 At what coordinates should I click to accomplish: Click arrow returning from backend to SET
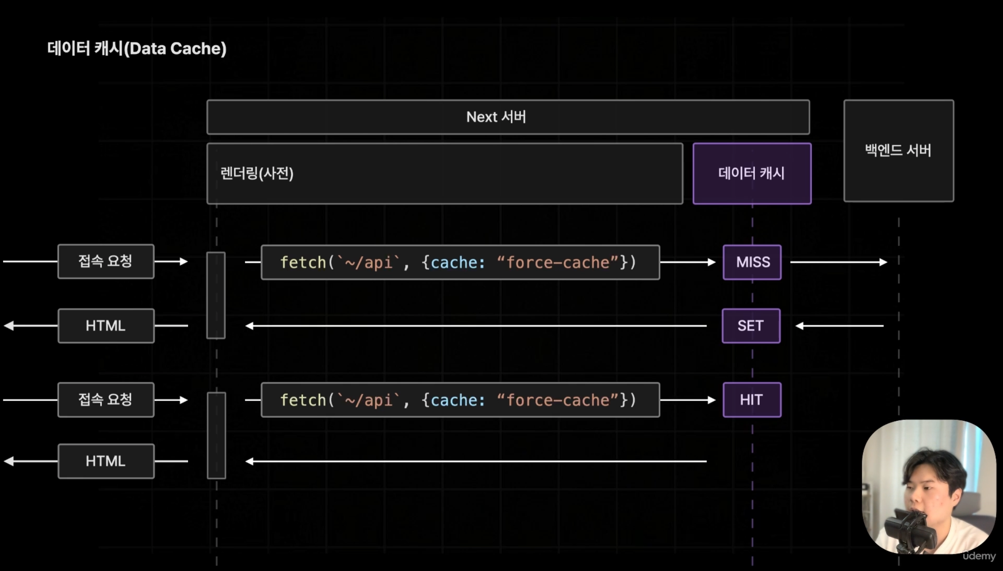(x=839, y=326)
